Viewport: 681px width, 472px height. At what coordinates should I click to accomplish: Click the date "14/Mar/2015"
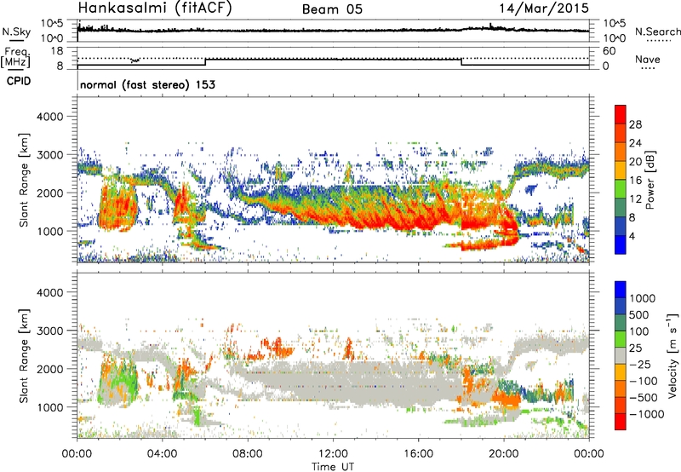544,9
